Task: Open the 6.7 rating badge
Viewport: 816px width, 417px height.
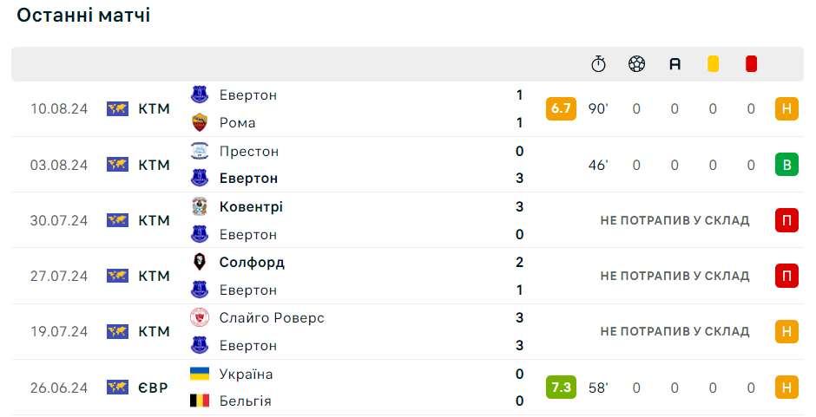Action: [561, 108]
